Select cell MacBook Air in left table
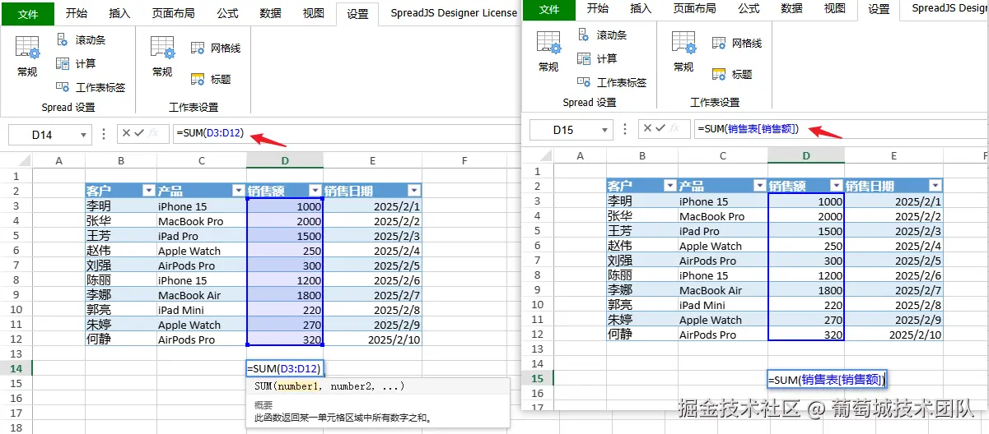989x434 pixels. [x=202, y=295]
